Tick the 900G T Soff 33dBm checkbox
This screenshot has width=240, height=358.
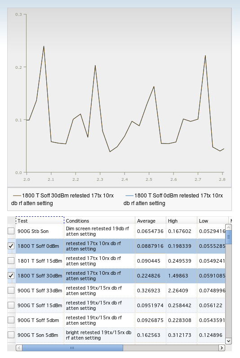[11, 291]
